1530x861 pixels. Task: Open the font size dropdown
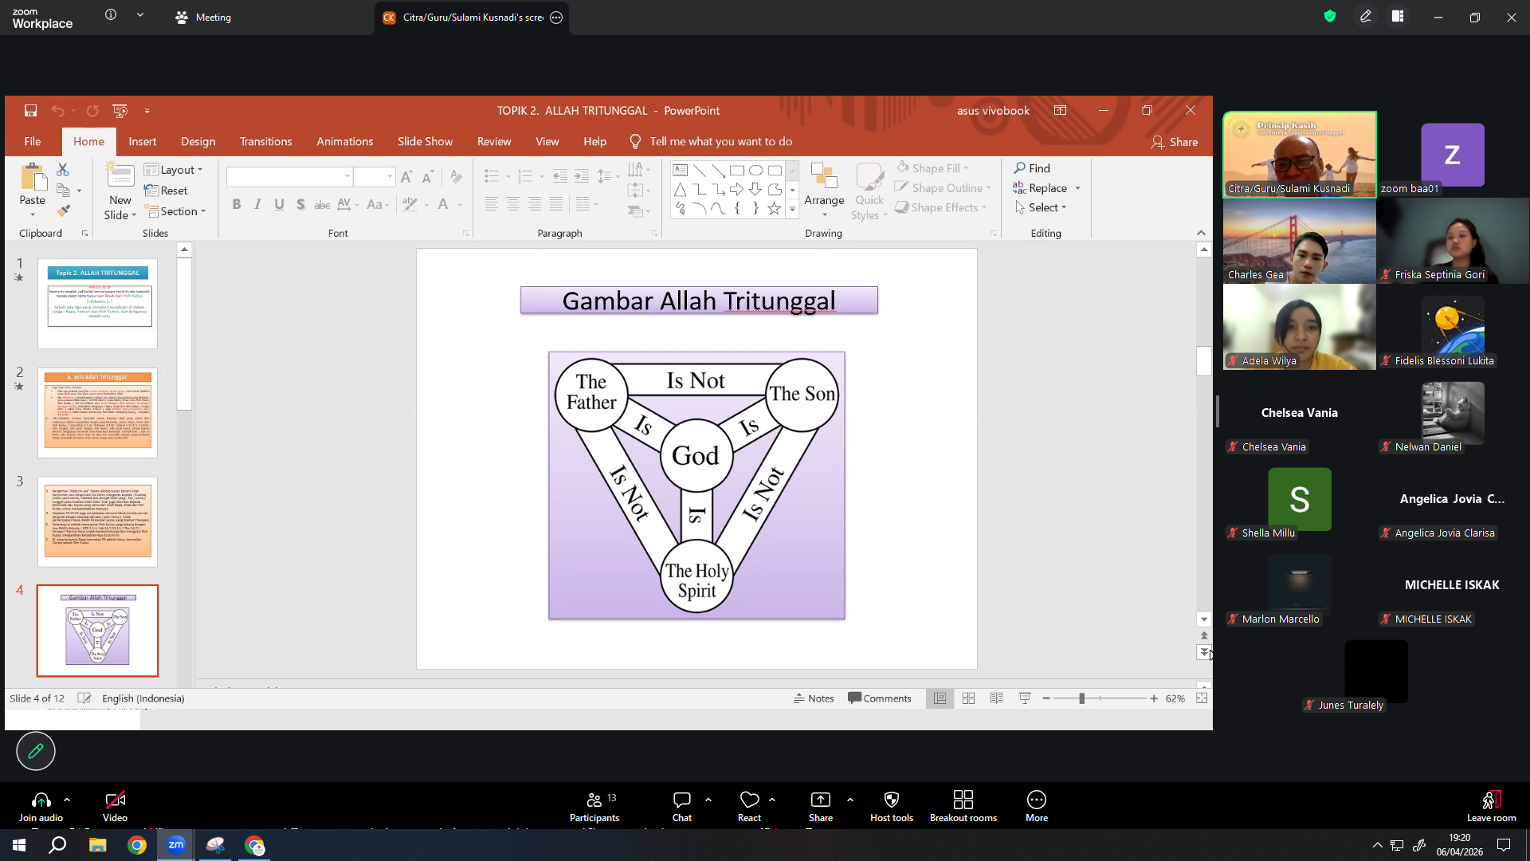click(x=390, y=176)
